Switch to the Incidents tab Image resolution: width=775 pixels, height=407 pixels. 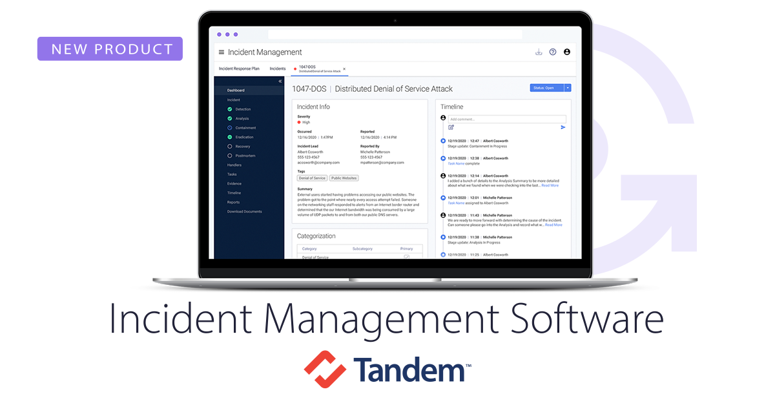coord(277,68)
